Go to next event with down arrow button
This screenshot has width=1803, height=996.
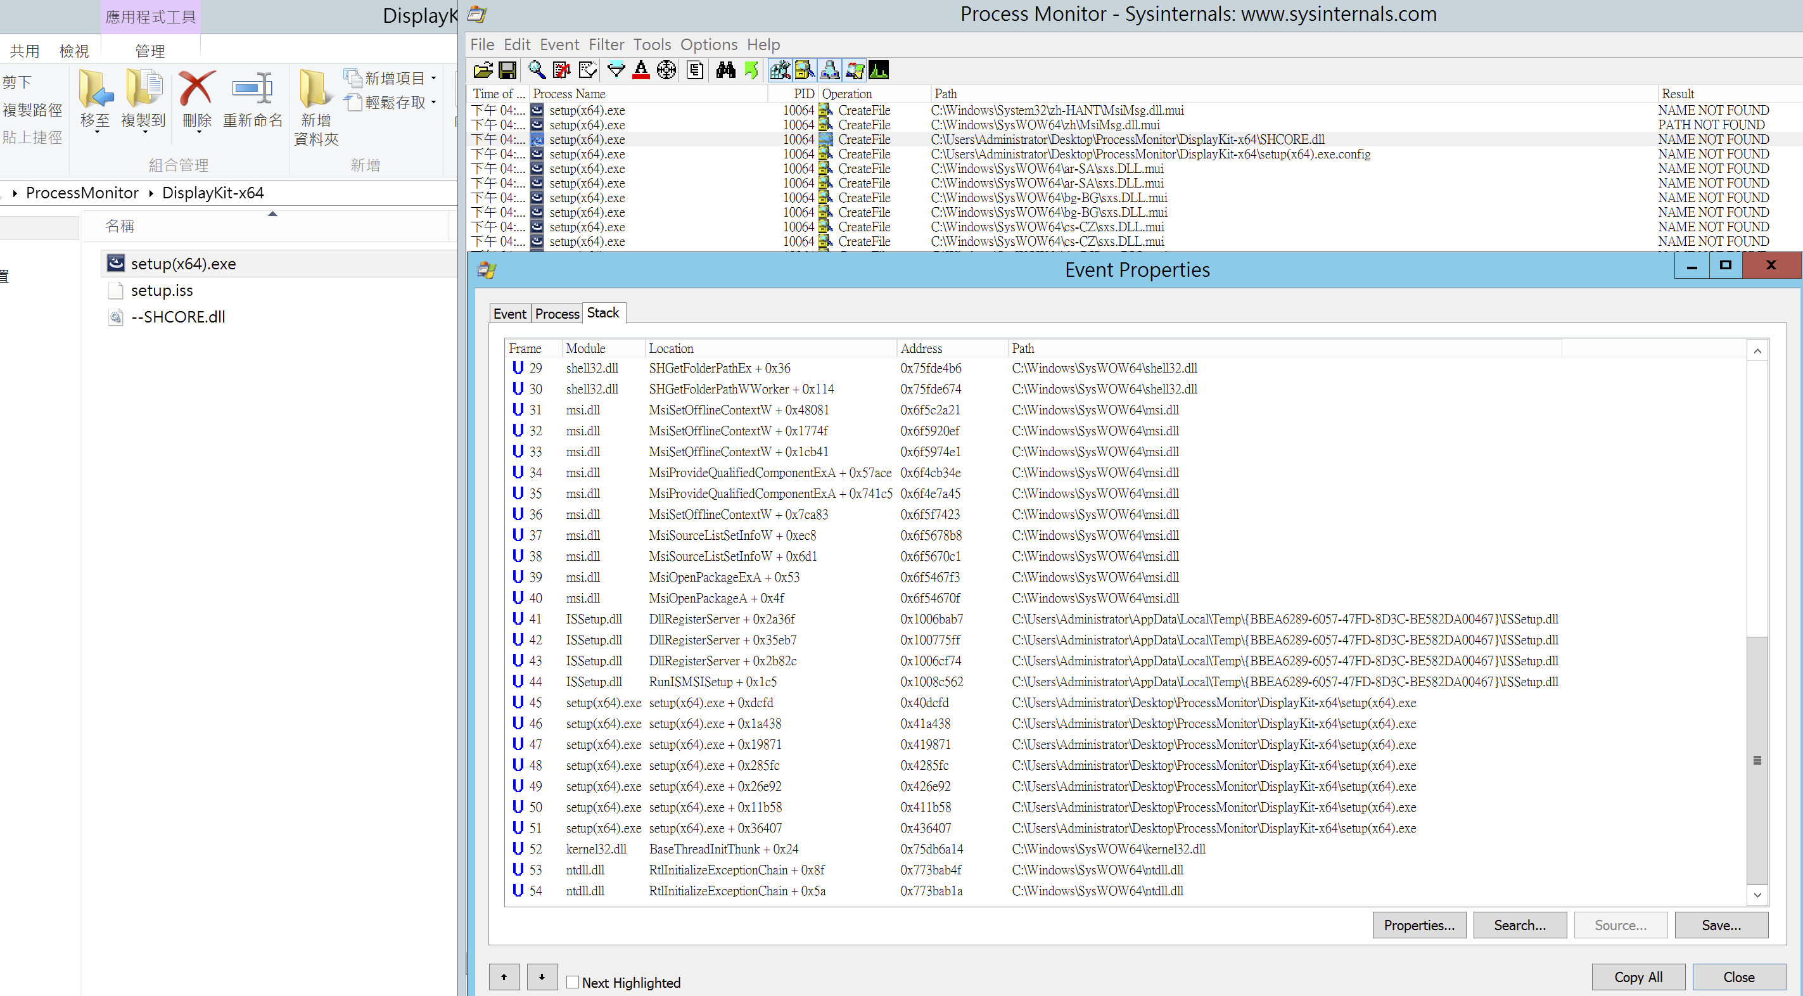coord(542,976)
